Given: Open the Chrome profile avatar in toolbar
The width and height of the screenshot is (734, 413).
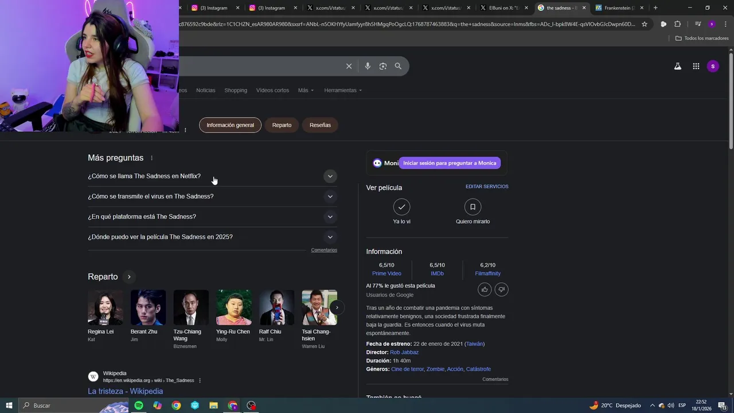Looking at the screenshot, I should pos(712,24).
